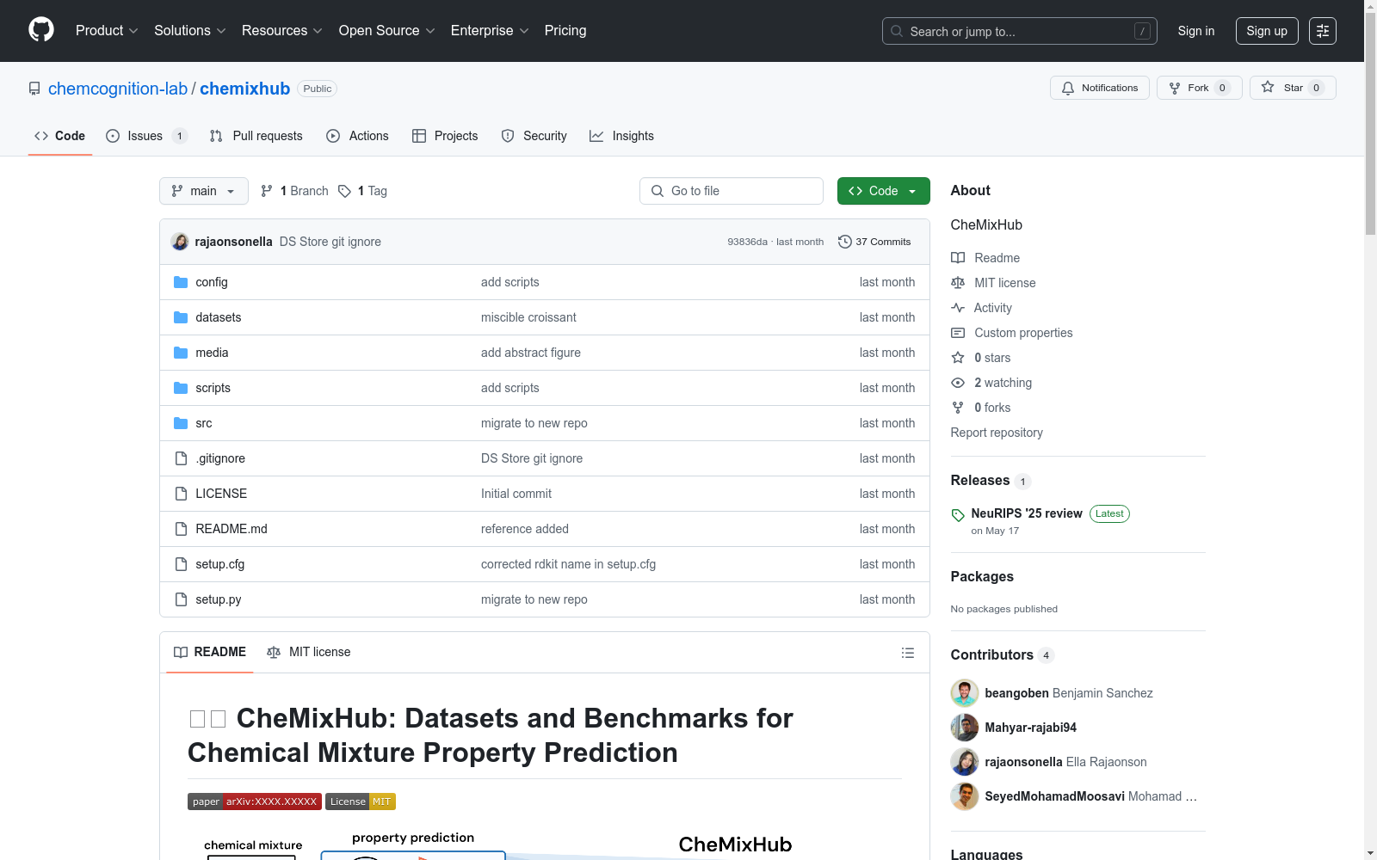Click the commit history clock icon
Image resolution: width=1377 pixels, height=860 pixels.
tap(845, 242)
